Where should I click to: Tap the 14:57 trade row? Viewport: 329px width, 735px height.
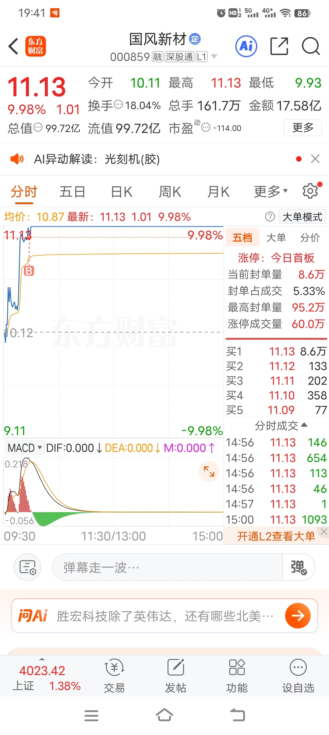tap(276, 504)
